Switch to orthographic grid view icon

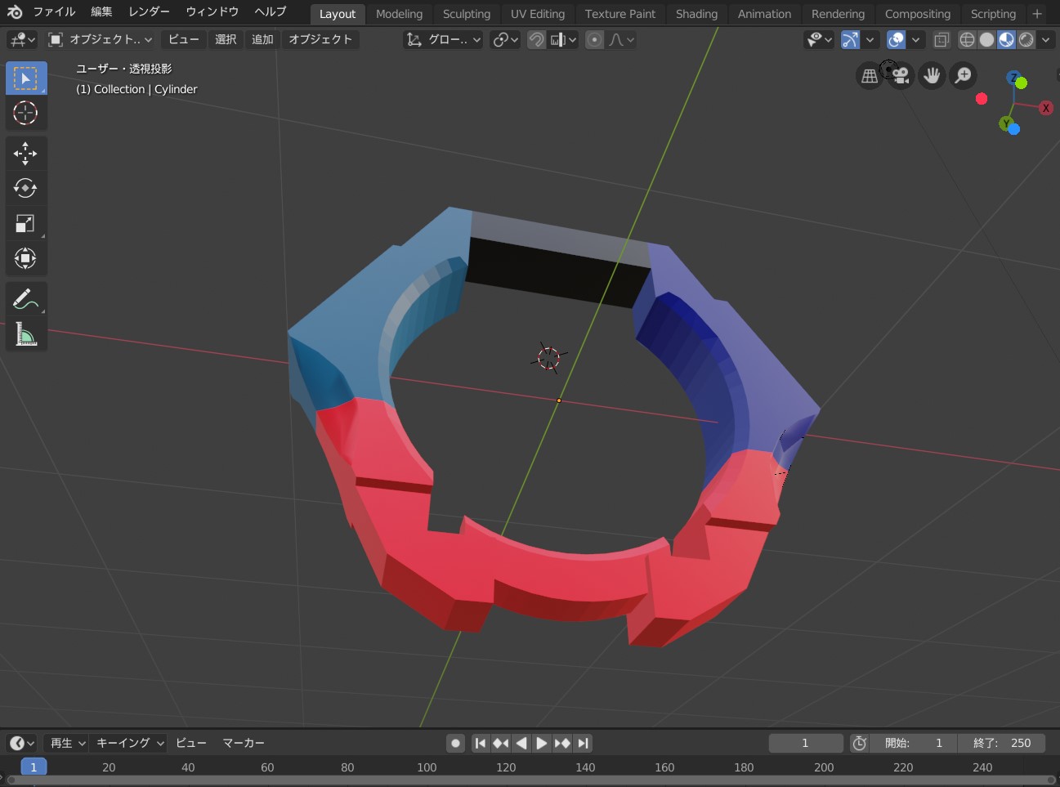tap(870, 76)
